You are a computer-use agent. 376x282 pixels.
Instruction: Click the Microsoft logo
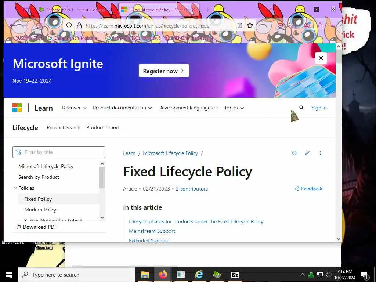coord(17,108)
